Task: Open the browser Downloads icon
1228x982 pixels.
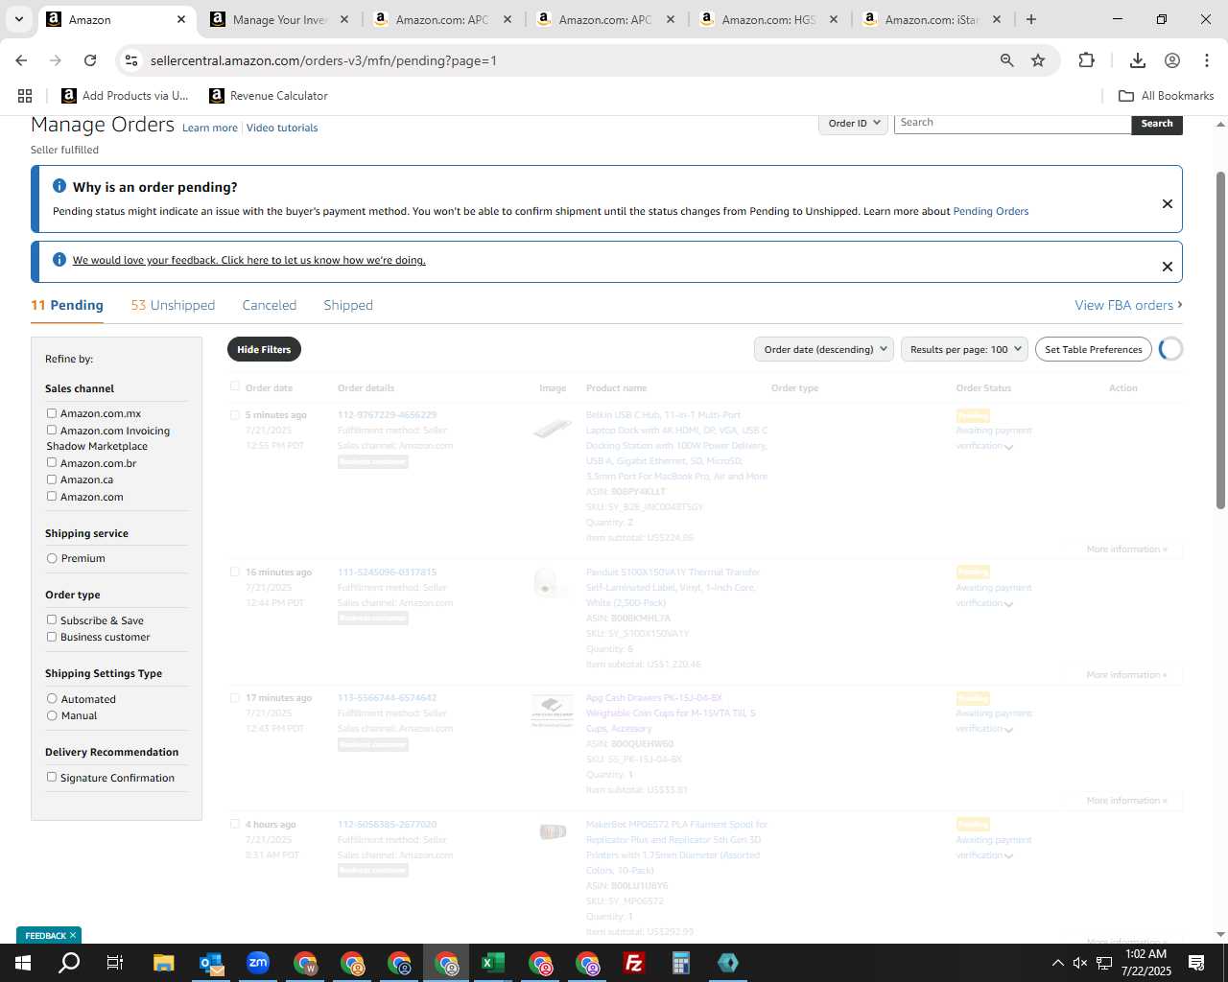Action: coord(1138,60)
